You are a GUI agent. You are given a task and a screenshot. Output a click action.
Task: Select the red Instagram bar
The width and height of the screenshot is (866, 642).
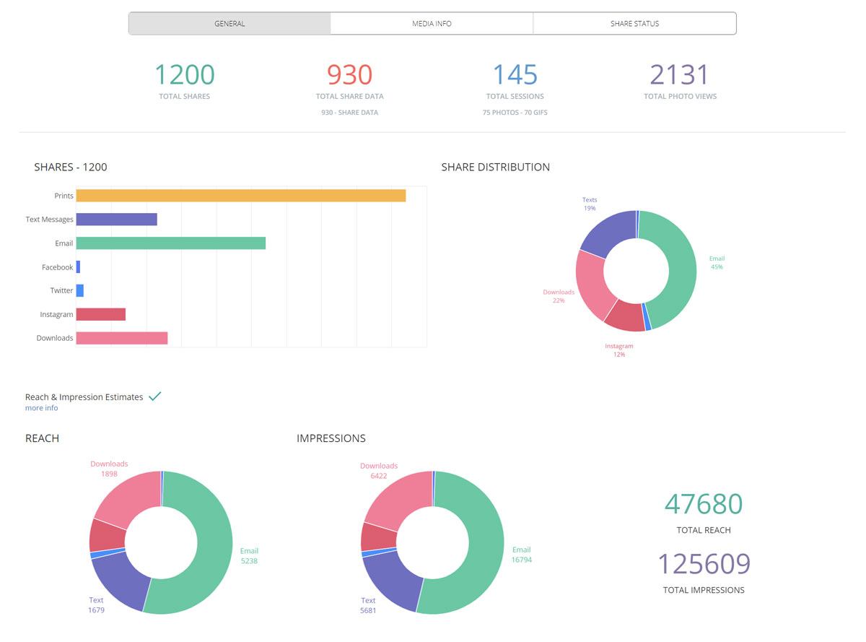click(100, 314)
